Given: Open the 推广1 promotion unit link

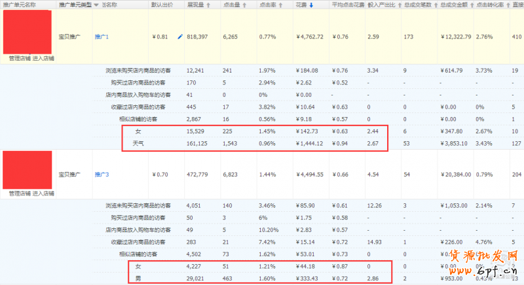Looking at the screenshot, I should 102,37.
